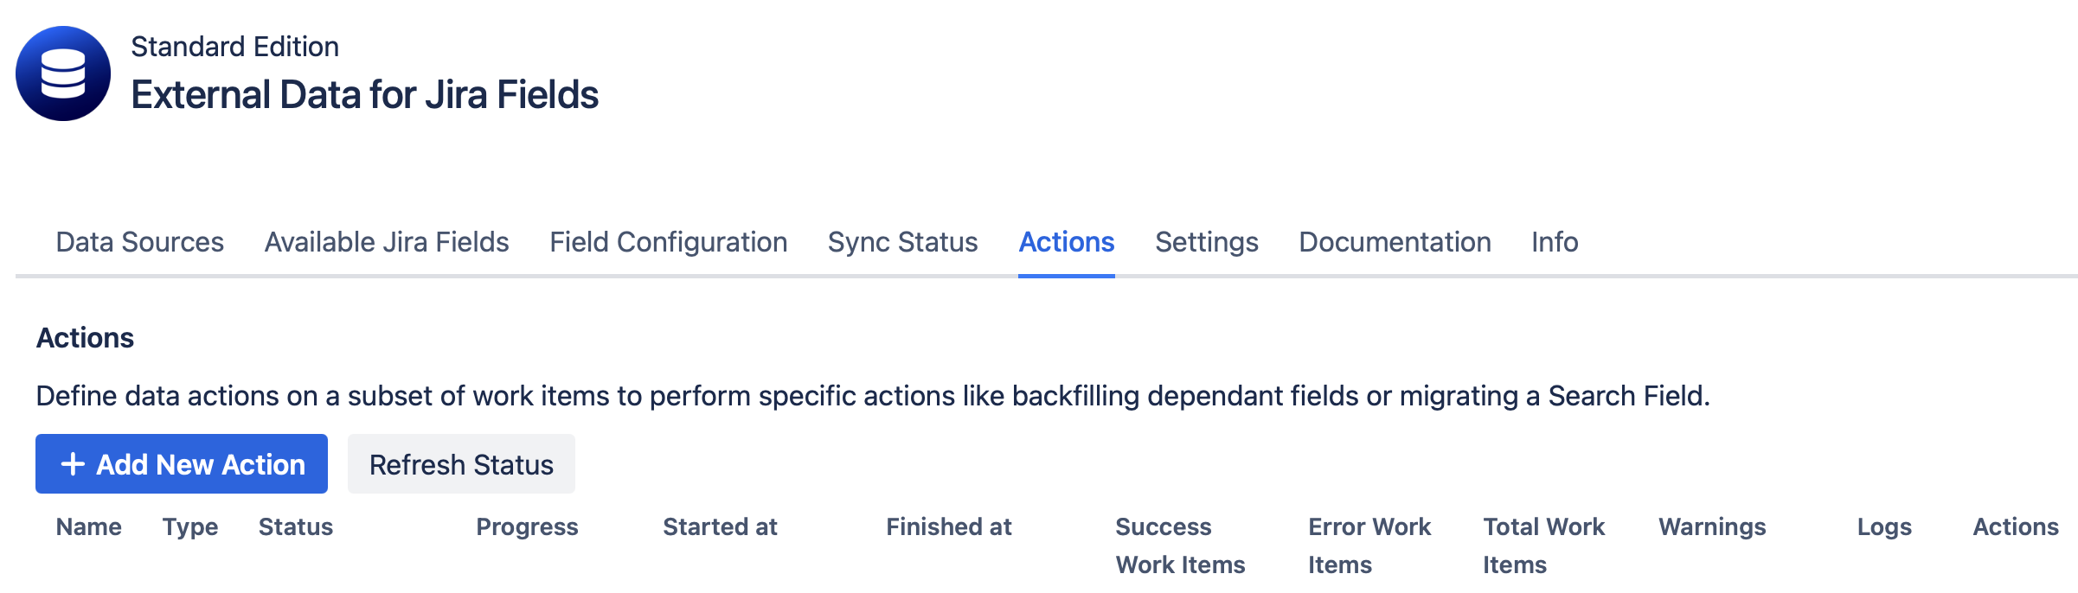Click the Add New Action button

pyautogui.click(x=182, y=464)
